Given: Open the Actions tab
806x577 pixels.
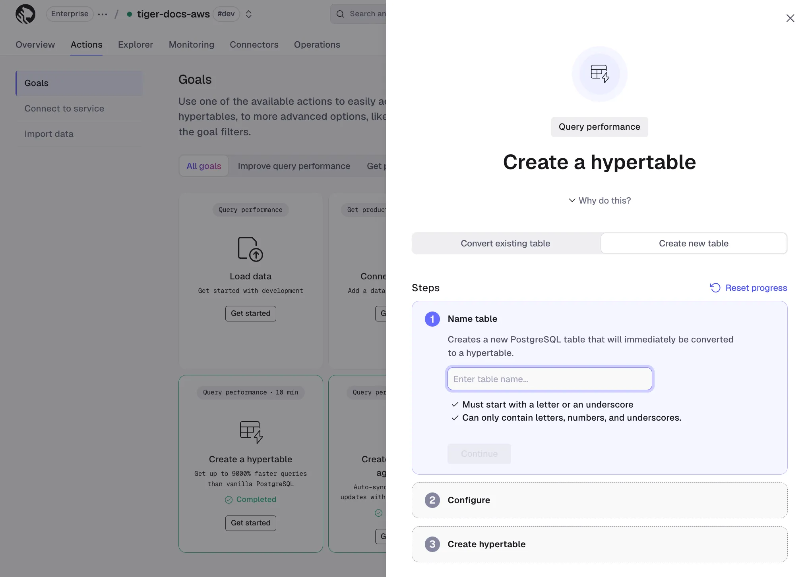Looking at the screenshot, I should [86, 44].
